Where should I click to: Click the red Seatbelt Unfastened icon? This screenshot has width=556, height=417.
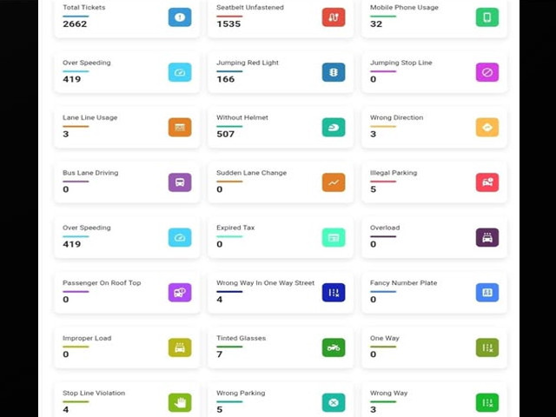coord(334,17)
